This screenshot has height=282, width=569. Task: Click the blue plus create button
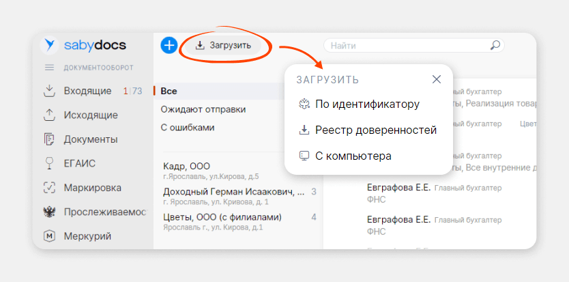coord(169,45)
